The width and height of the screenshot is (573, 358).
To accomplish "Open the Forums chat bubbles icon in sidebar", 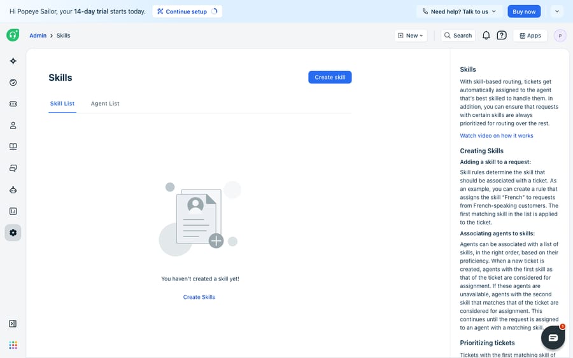I will (13, 169).
